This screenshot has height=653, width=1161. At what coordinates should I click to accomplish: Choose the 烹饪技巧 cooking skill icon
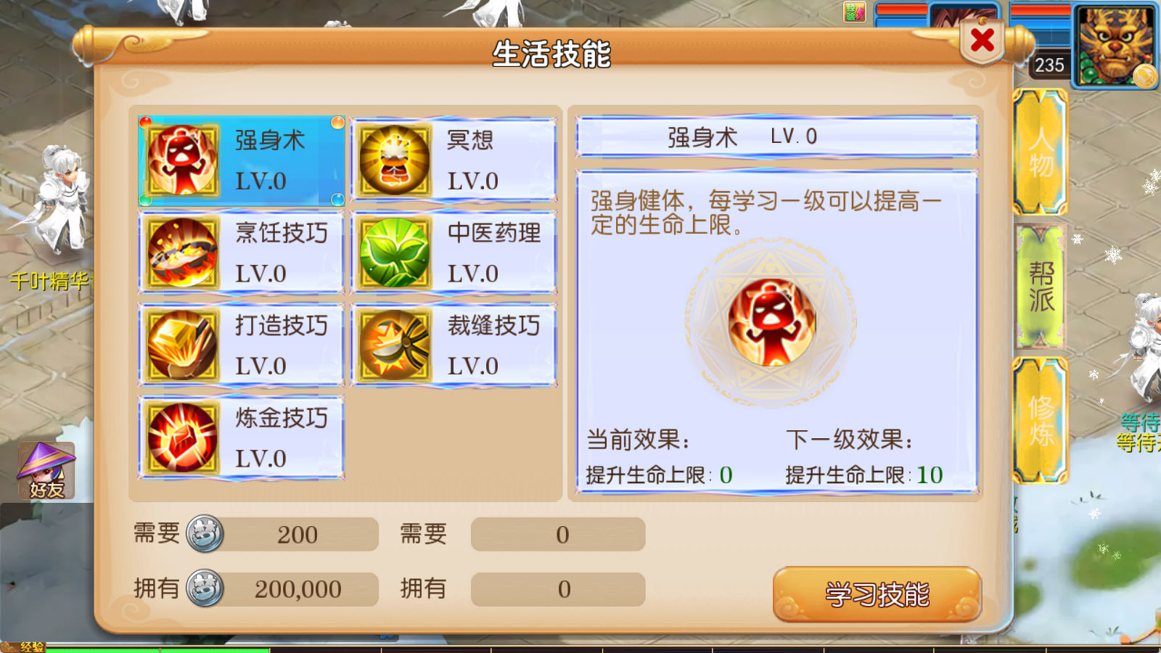tap(182, 252)
